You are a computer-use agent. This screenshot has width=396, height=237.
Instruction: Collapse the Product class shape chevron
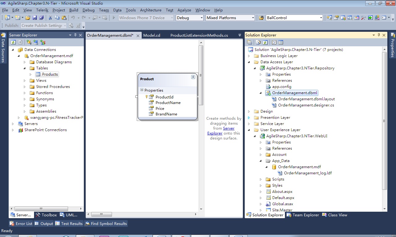coord(193,77)
